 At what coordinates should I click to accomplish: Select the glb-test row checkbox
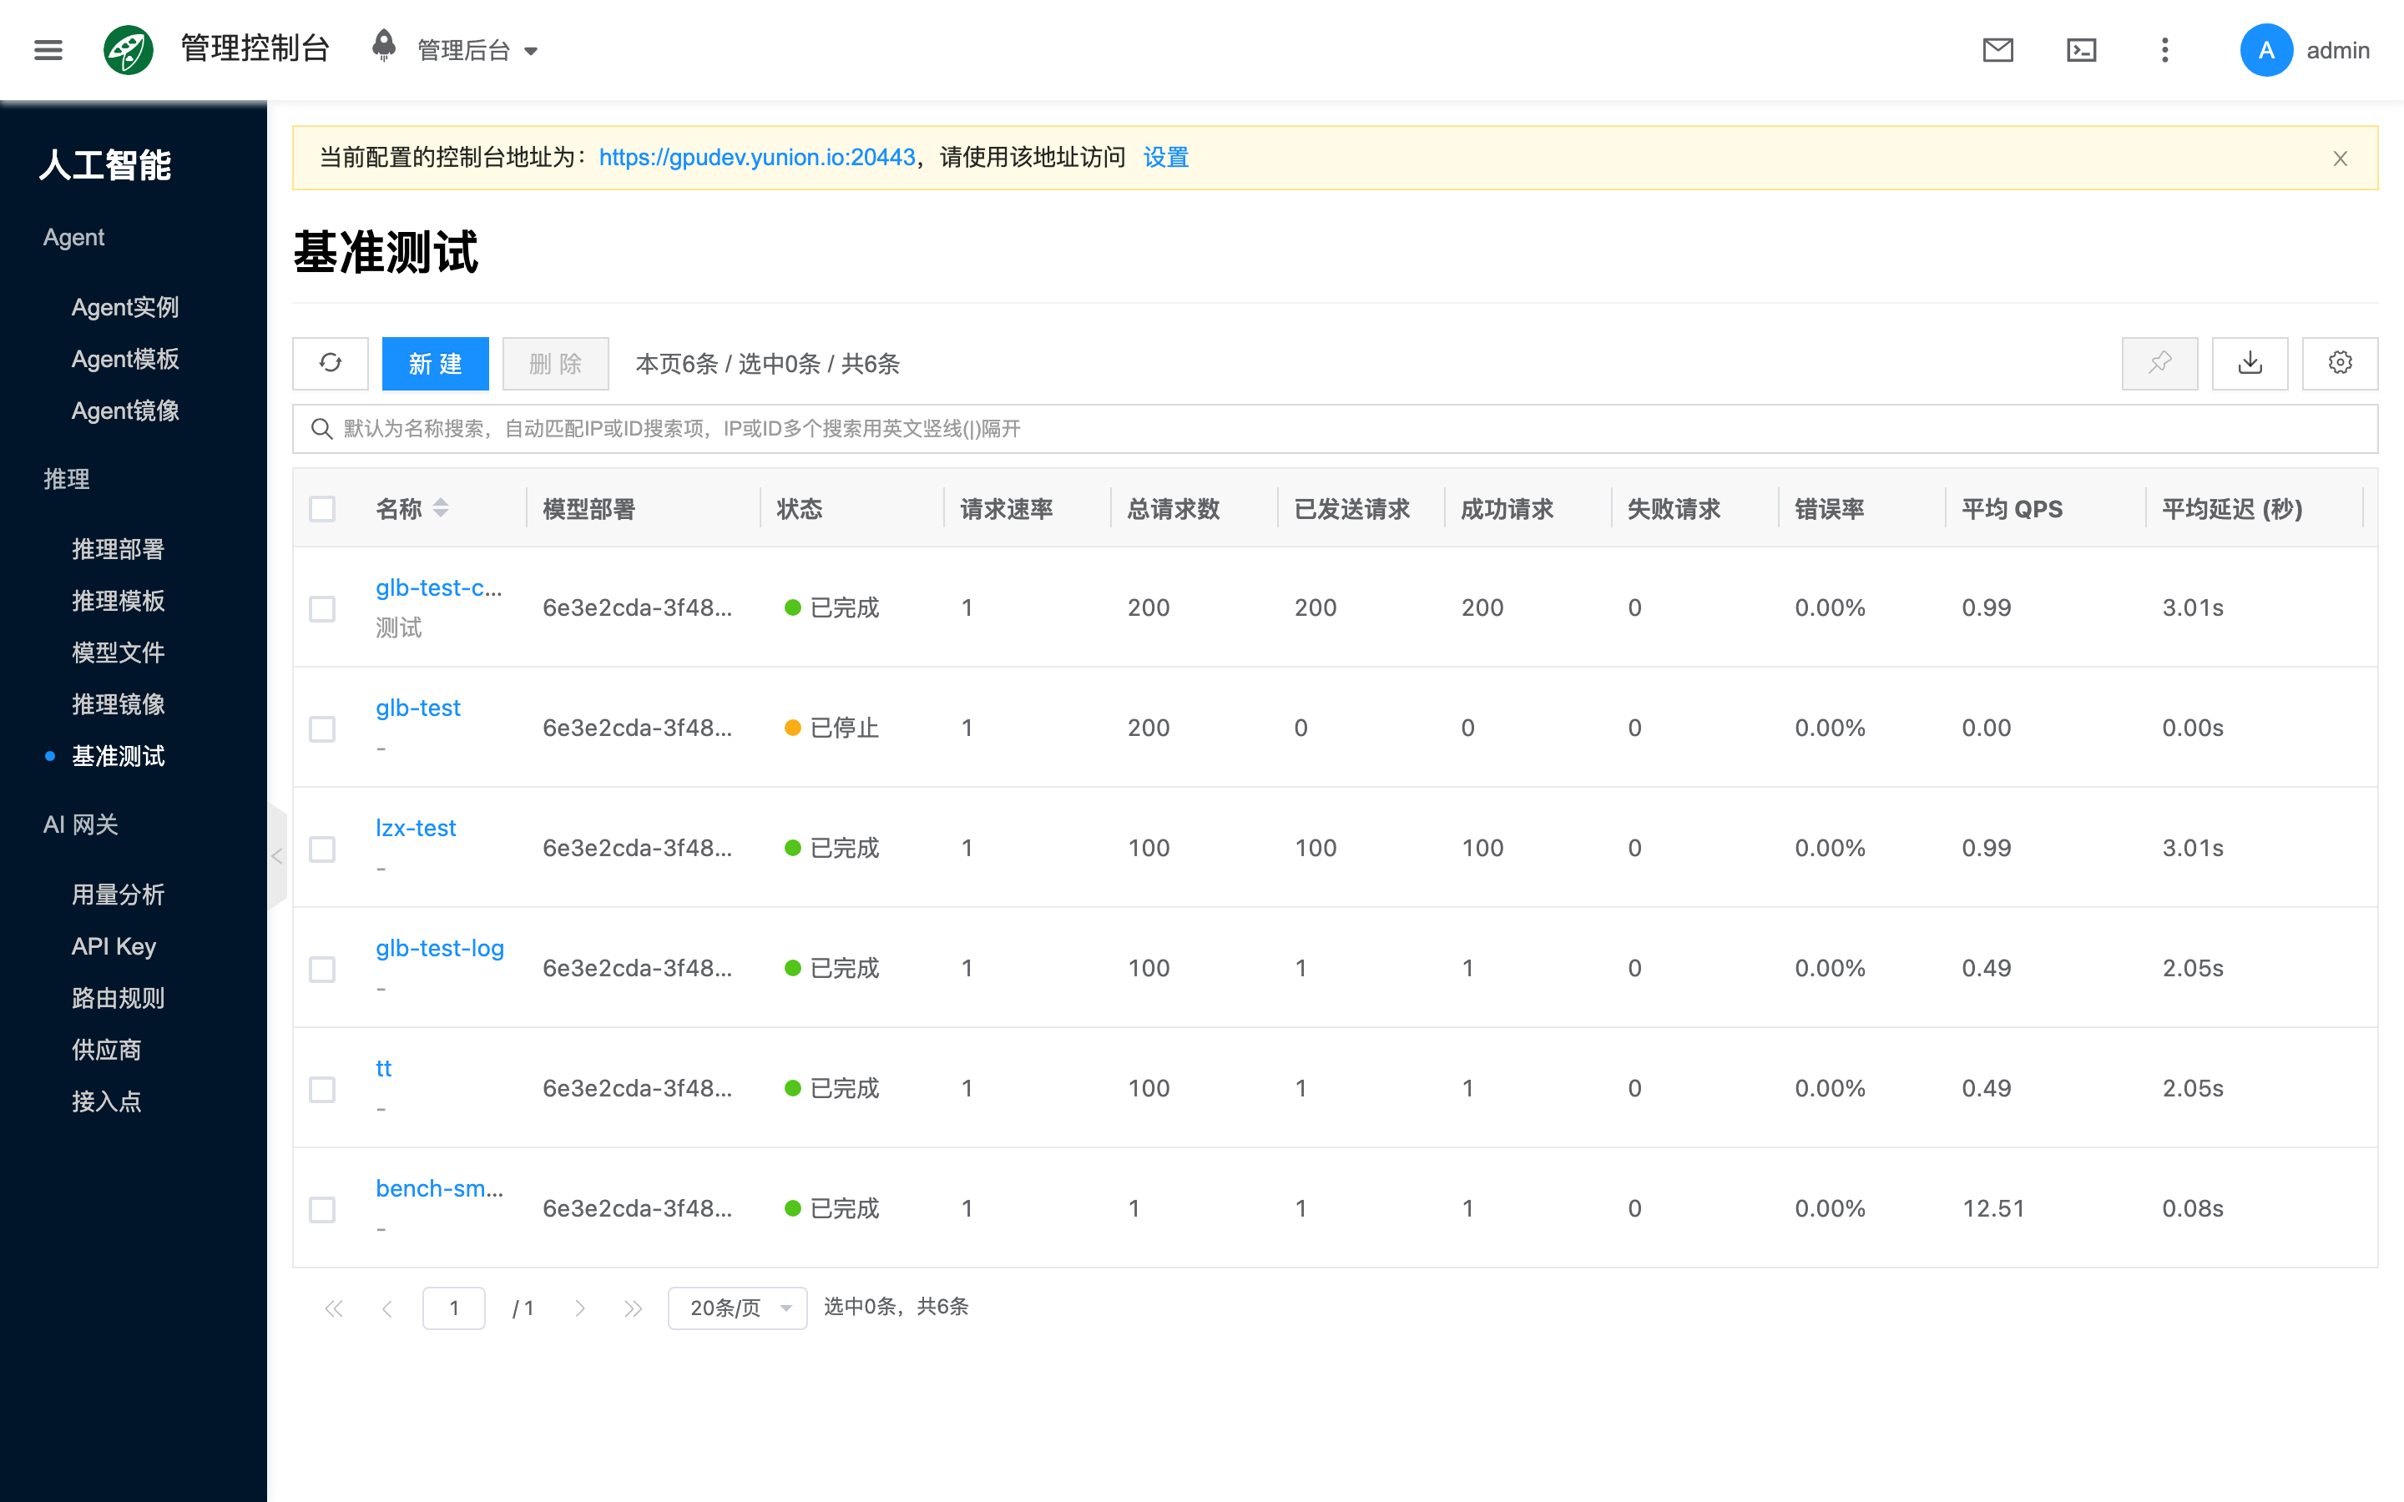tap(322, 728)
